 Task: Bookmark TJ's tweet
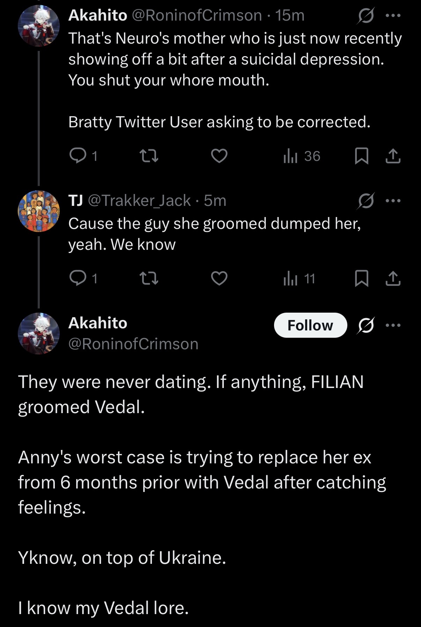click(x=361, y=279)
